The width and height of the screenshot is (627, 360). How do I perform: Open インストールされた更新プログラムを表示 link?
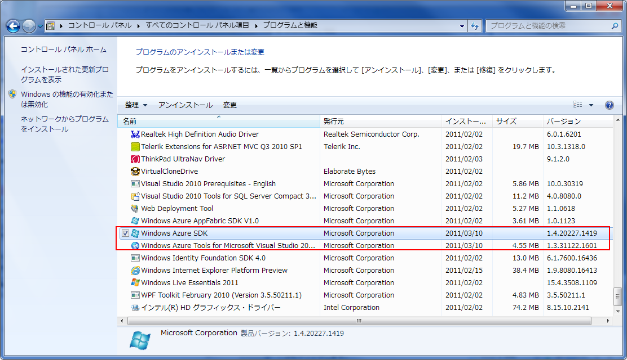[x=65, y=75]
